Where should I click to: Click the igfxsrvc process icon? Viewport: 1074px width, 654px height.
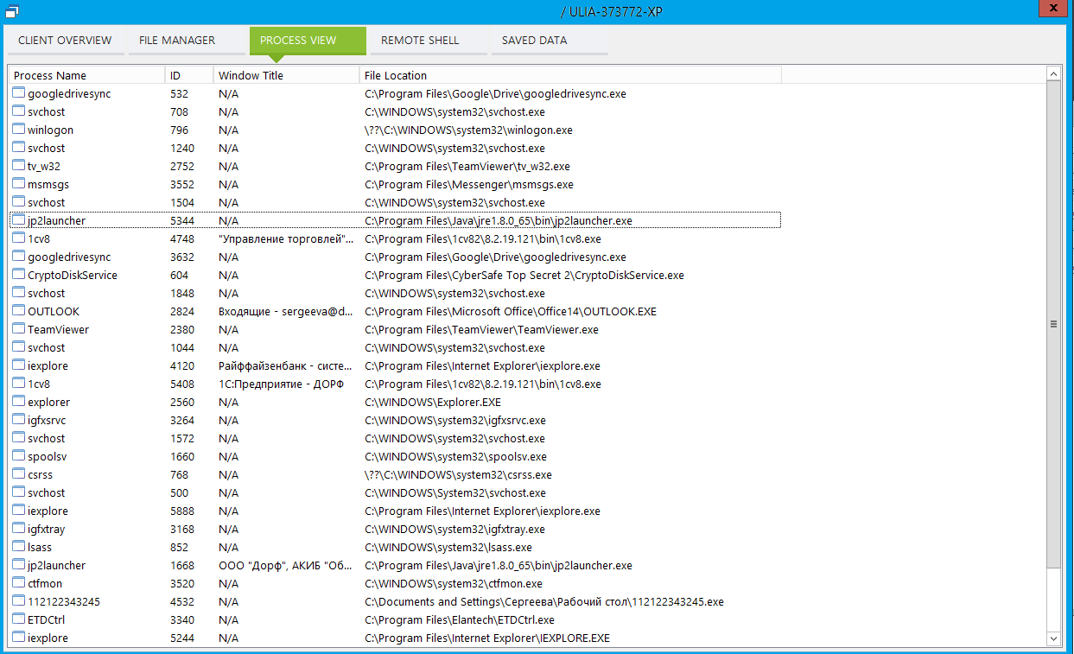[19, 420]
